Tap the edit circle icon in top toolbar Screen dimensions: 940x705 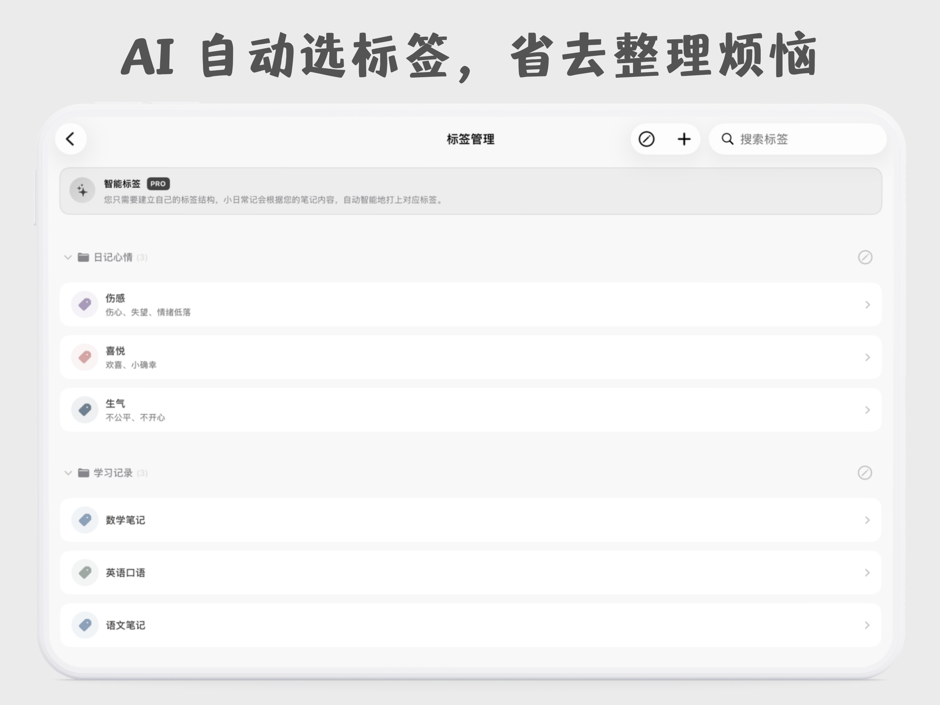[x=646, y=139]
